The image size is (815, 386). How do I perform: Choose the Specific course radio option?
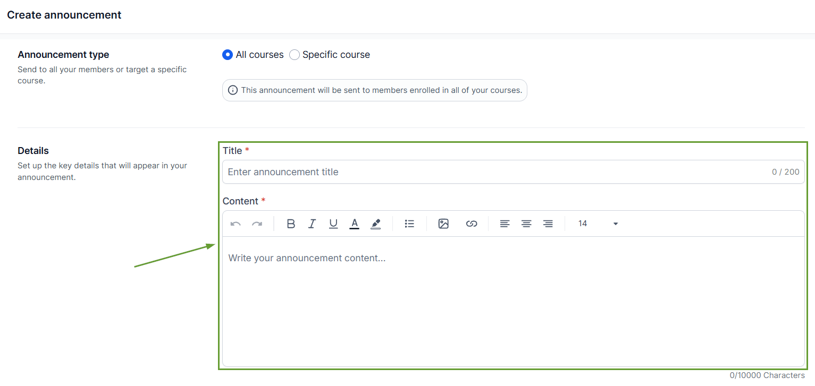pos(295,55)
